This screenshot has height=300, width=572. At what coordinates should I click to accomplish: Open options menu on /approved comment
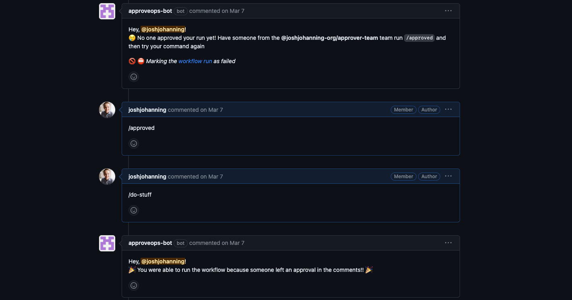[x=448, y=110]
